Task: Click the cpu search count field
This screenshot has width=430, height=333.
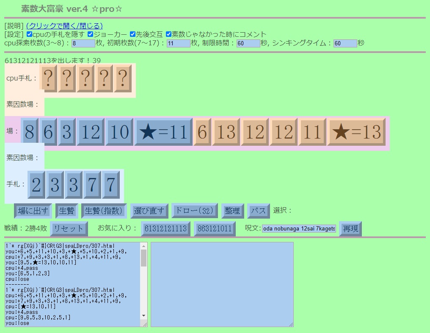Action: coord(83,43)
